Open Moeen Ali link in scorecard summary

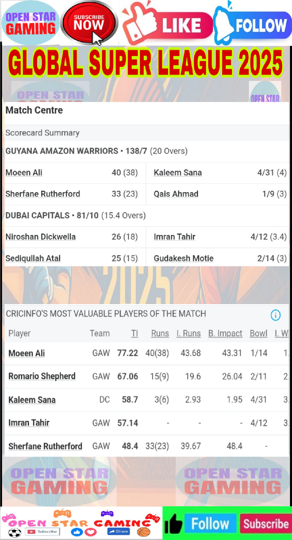(x=24, y=172)
